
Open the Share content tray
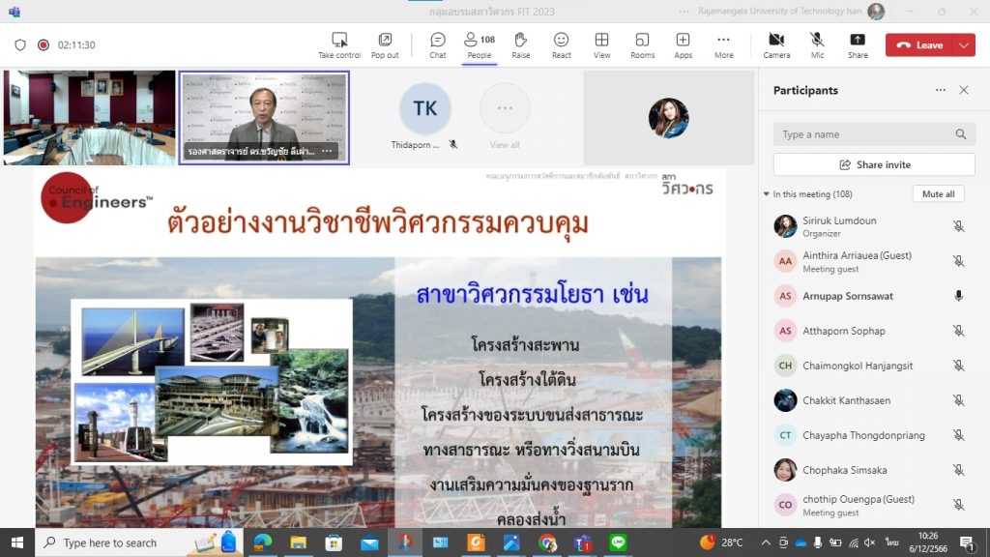click(x=858, y=44)
